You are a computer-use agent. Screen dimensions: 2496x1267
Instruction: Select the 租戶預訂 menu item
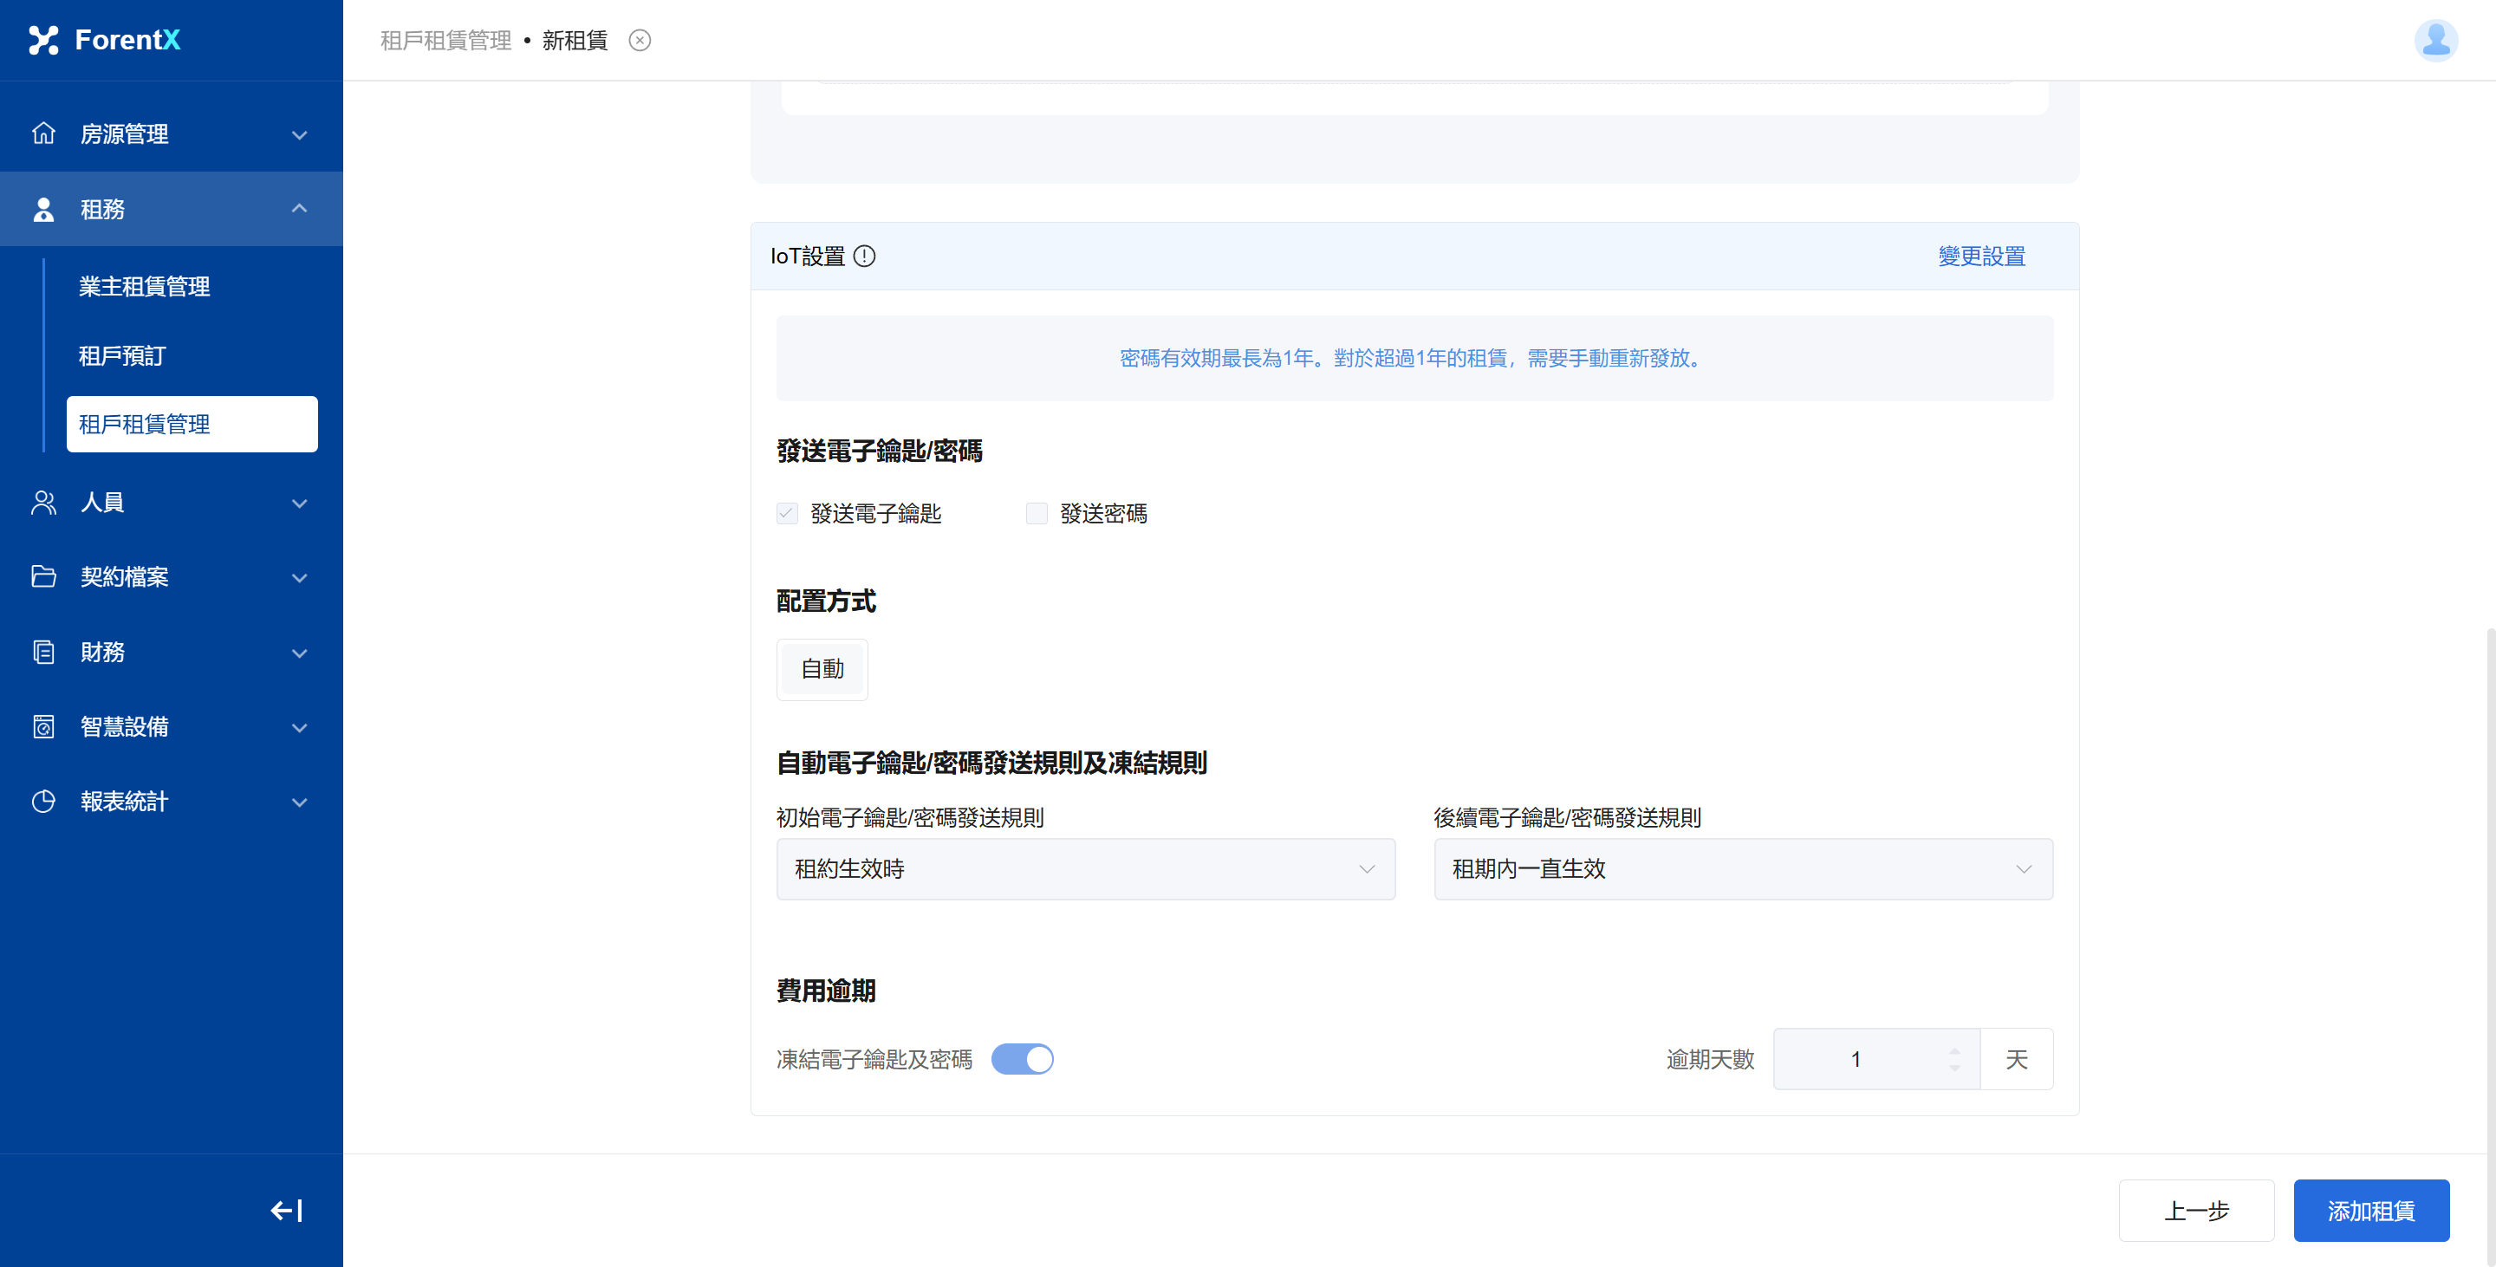point(122,355)
